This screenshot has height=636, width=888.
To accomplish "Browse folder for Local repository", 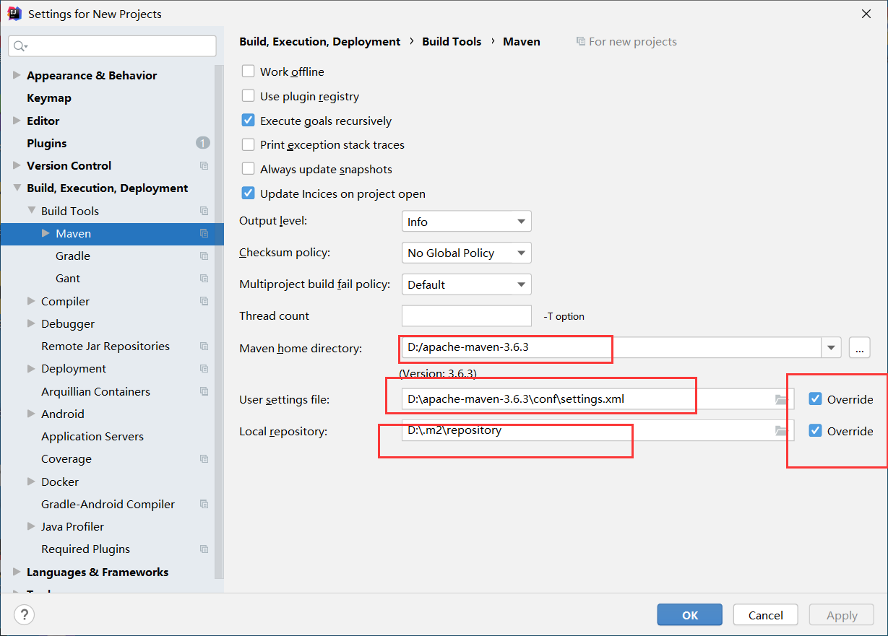I will click(x=780, y=431).
